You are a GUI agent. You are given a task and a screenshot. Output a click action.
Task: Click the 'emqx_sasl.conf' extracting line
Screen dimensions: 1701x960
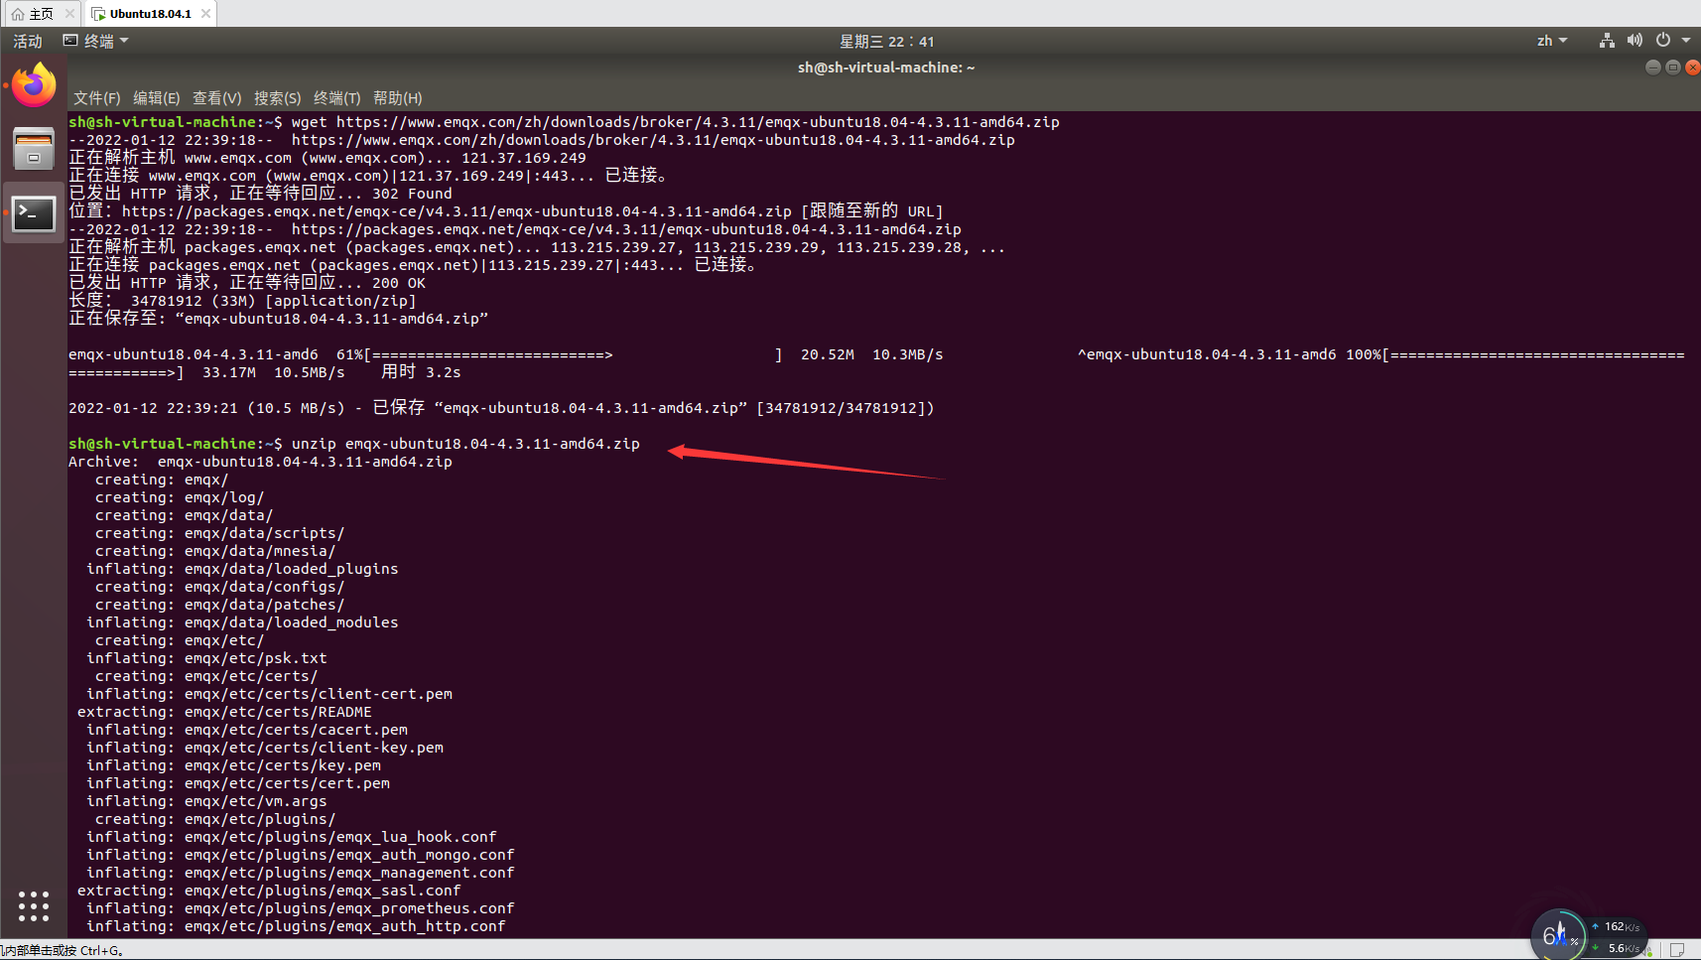[x=269, y=891]
